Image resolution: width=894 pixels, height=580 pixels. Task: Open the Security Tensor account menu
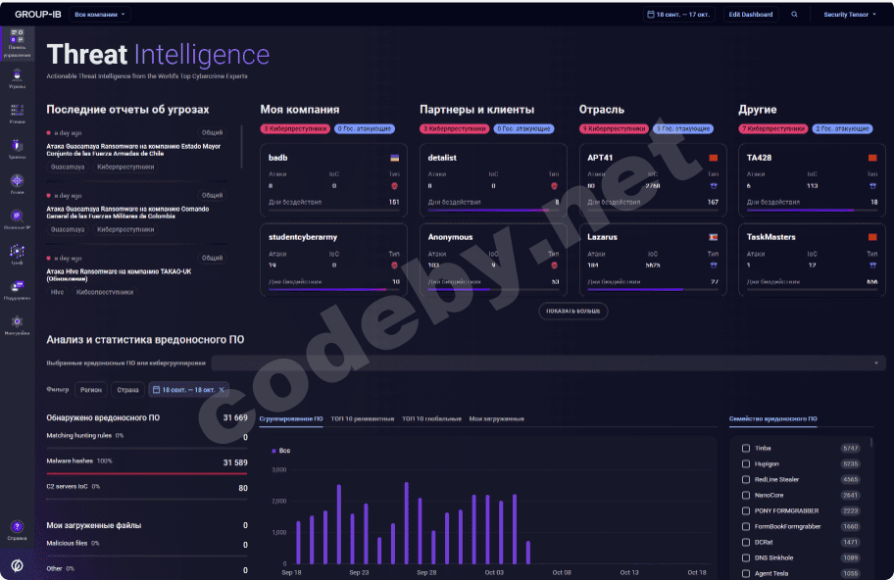[x=850, y=15]
